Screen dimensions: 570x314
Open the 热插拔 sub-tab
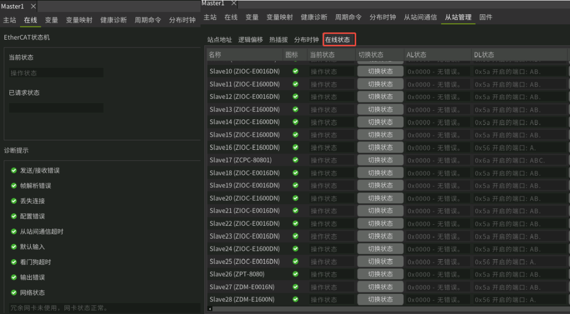pos(279,40)
